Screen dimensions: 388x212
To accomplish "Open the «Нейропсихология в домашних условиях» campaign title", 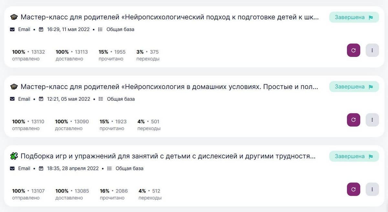I will 170,87.
